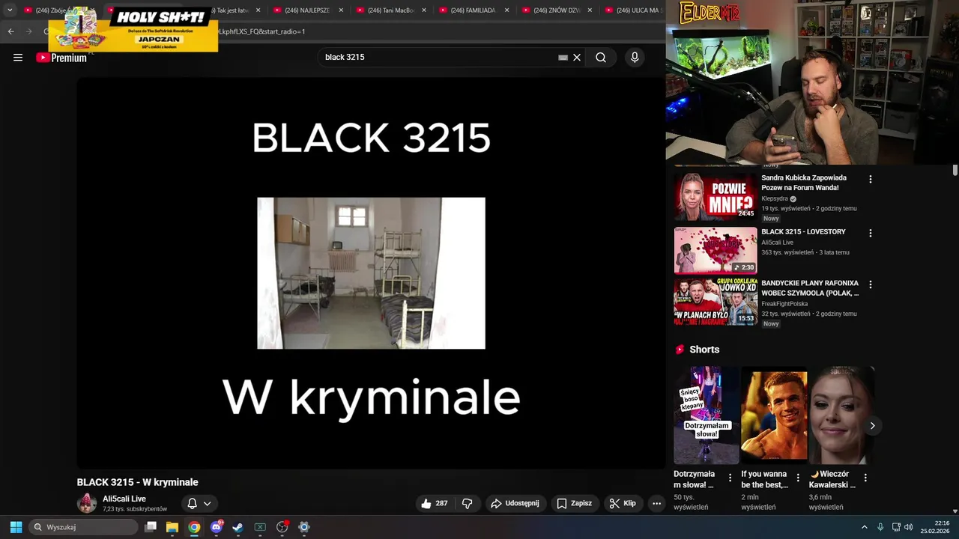Open the Windows Start menu
Image resolution: width=959 pixels, height=539 pixels.
pos(16,527)
